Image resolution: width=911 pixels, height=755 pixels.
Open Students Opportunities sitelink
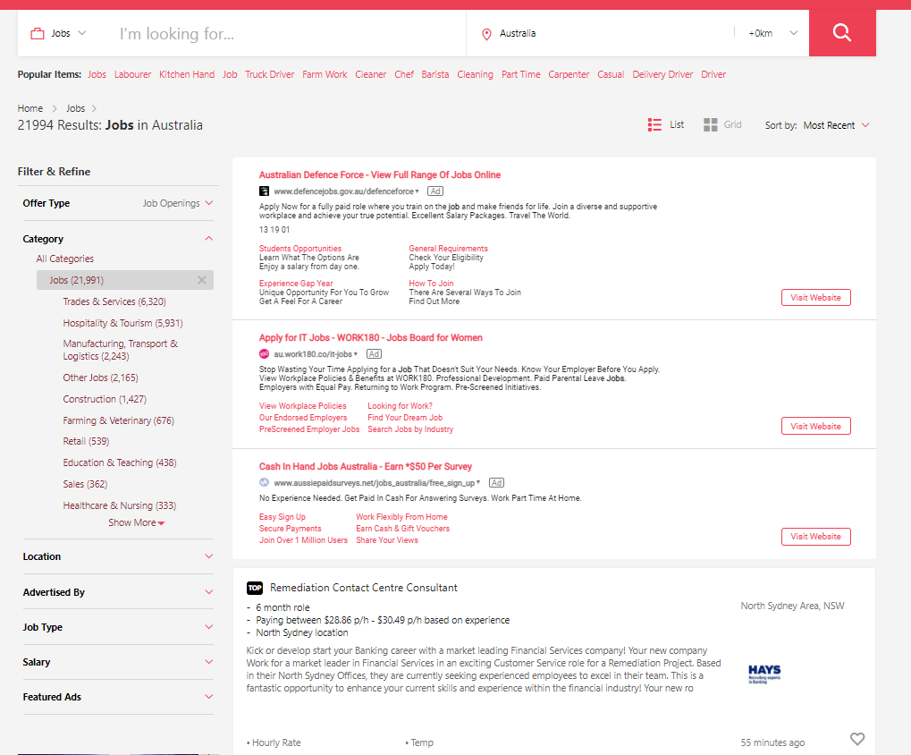click(x=300, y=248)
